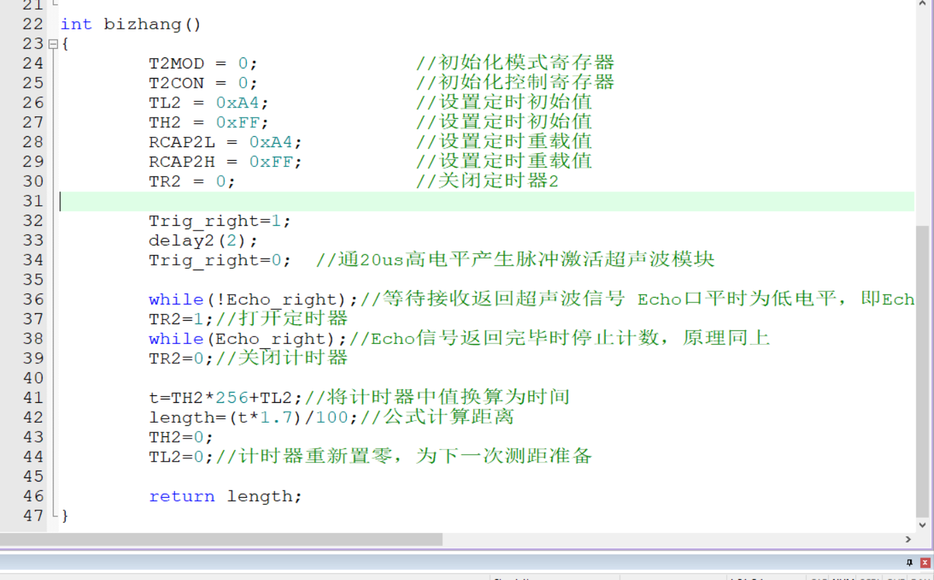Click the 'TR2=1;' statement on line 37

pyautogui.click(x=182, y=319)
